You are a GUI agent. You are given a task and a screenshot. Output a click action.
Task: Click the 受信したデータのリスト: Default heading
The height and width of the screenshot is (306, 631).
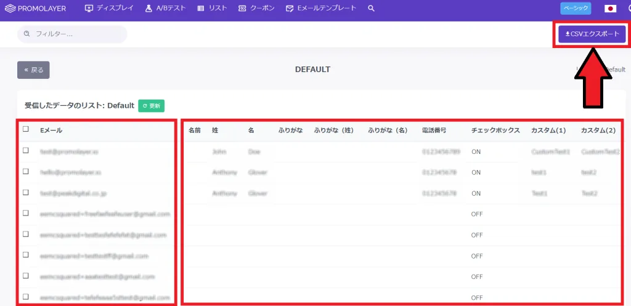click(79, 106)
